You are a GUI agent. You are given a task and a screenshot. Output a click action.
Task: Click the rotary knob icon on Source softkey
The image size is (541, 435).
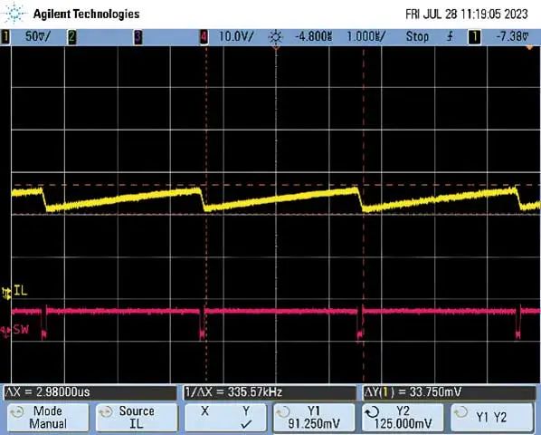point(105,411)
